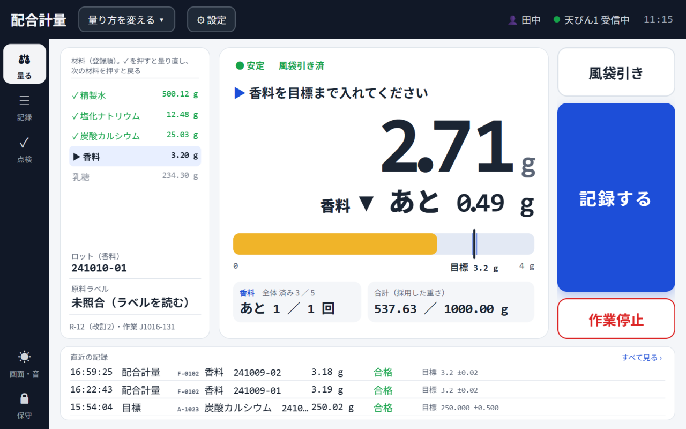Viewport: 686px width, 429px height.
Task: Open the 量り方を変える dropdown
Action: 126,20
